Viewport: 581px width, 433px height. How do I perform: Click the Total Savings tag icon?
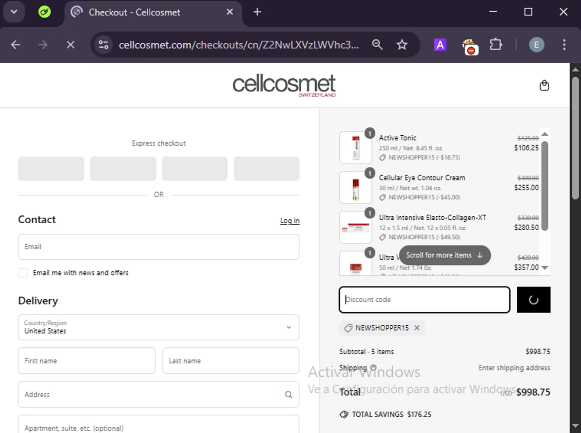point(344,414)
